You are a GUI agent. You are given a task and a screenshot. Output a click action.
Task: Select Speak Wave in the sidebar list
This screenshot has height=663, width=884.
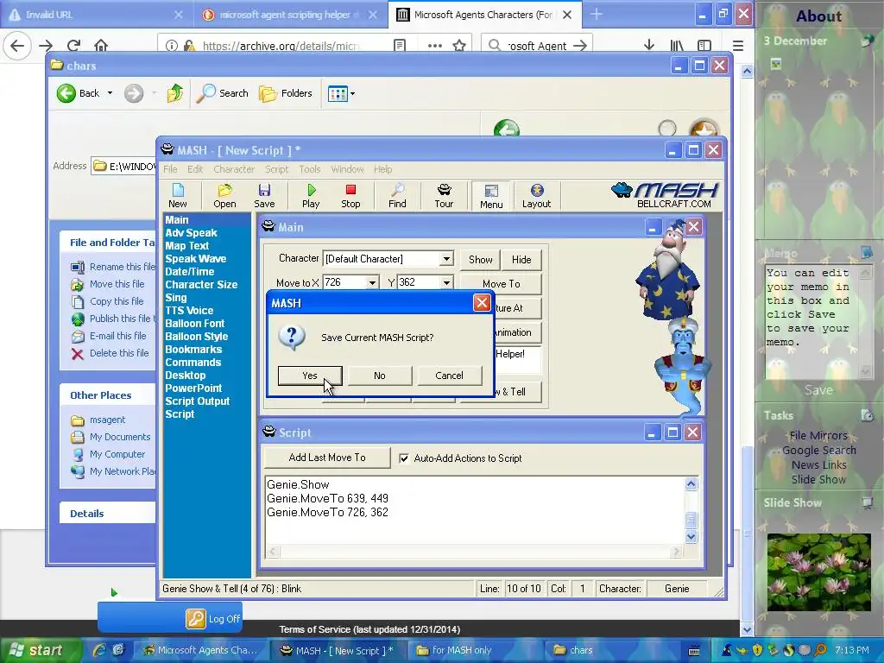click(196, 259)
